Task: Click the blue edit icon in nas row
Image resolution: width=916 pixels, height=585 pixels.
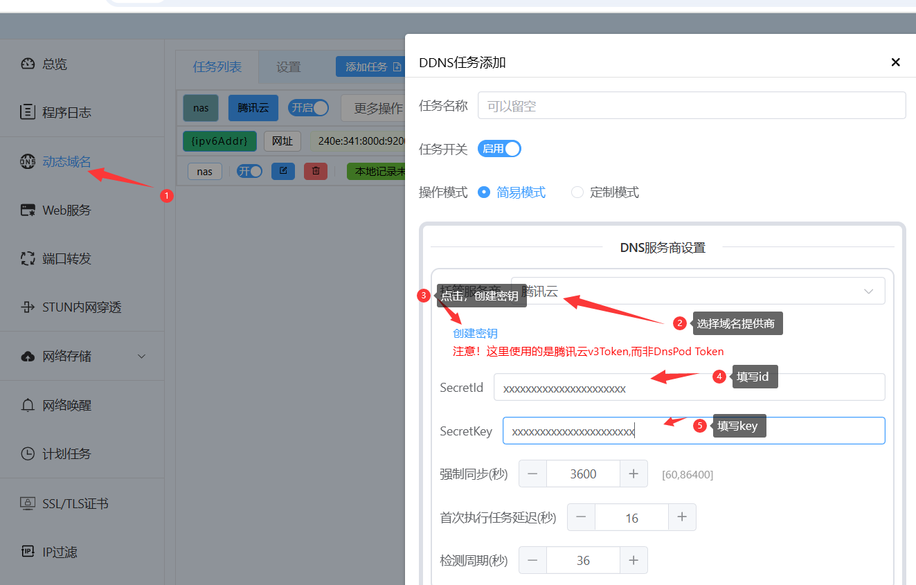Action: (283, 171)
